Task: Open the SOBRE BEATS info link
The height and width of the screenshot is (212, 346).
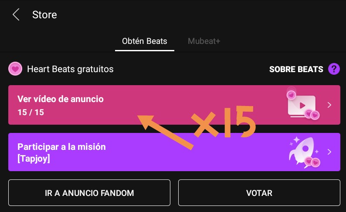Action: (296, 69)
